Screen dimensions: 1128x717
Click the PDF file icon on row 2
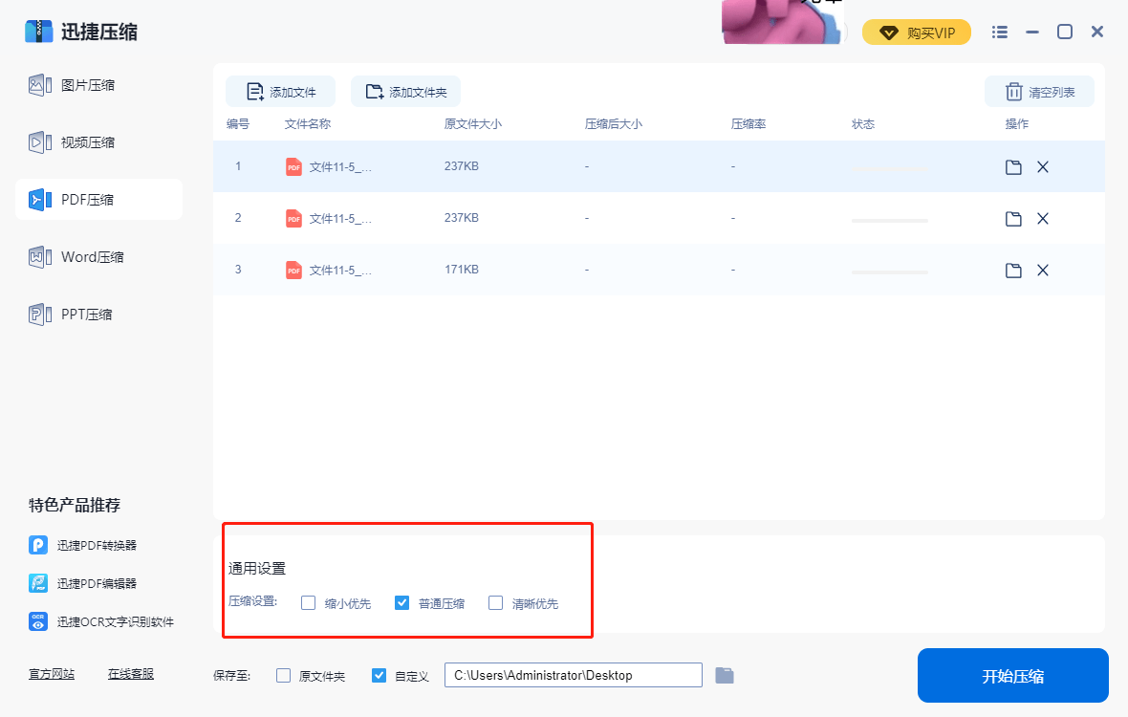pos(293,218)
